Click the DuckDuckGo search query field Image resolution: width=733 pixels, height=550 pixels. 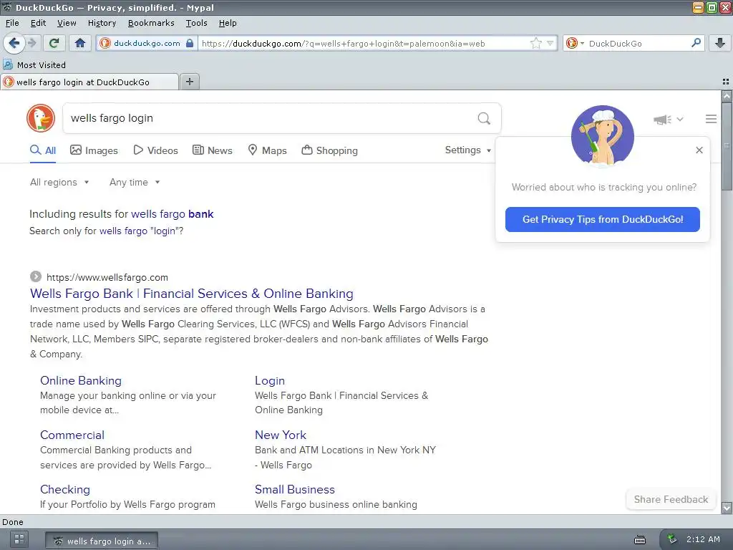(x=269, y=118)
